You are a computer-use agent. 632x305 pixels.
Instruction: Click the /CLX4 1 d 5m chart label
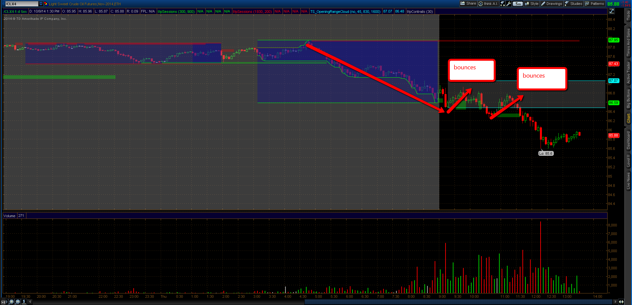(x=15, y=12)
